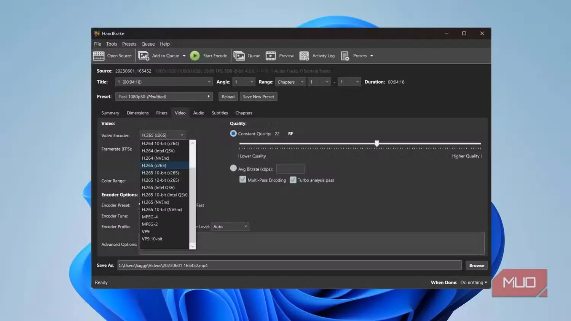Click the green Start Encode play icon

click(195, 56)
